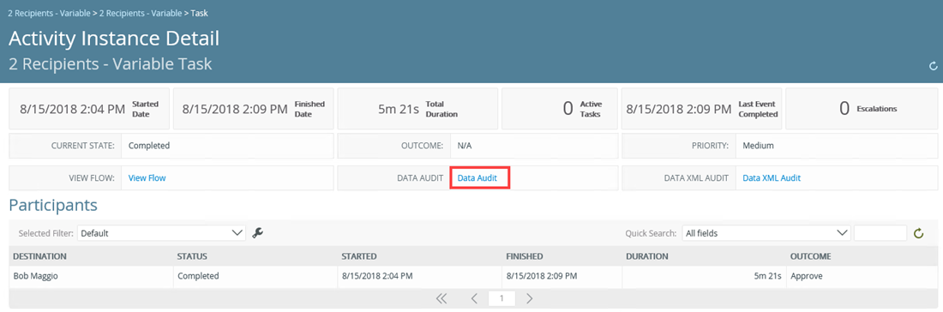Go to previous page arrow

coord(474,298)
